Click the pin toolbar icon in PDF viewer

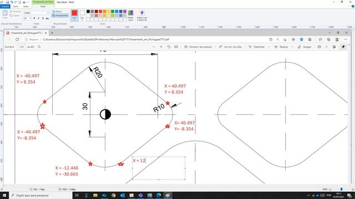(343, 47)
